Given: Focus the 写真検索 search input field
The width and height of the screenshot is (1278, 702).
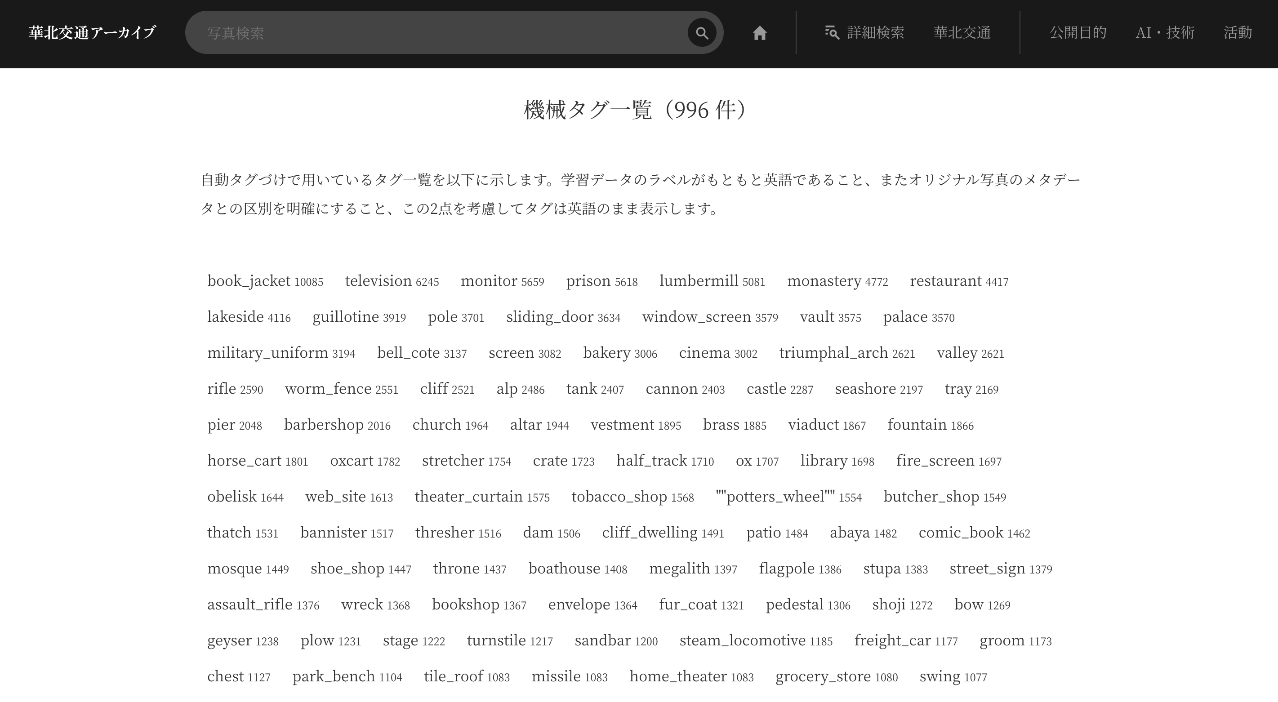Looking at the screenshot, I should point(436,33).
